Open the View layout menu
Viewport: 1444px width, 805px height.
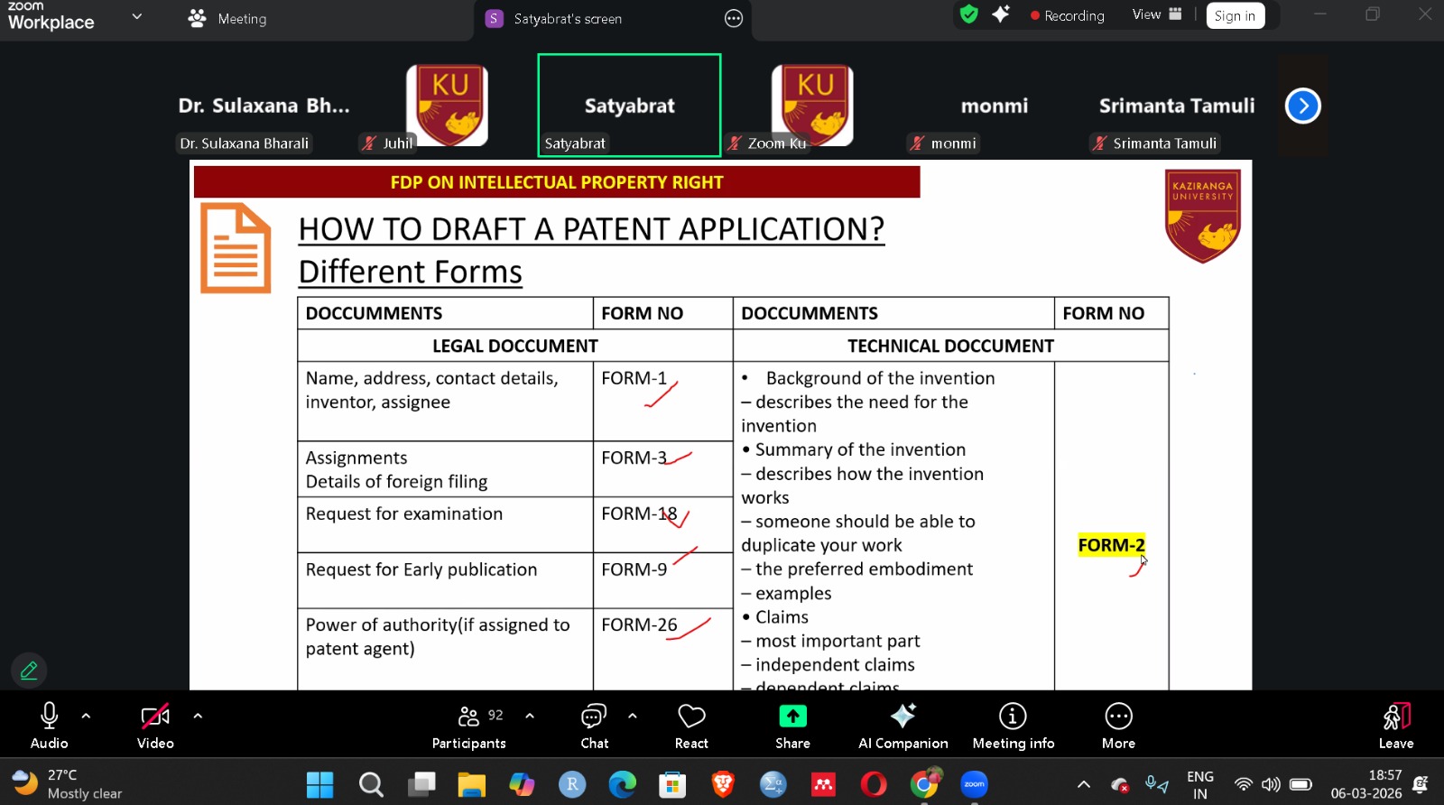(x=1157, y=14)
